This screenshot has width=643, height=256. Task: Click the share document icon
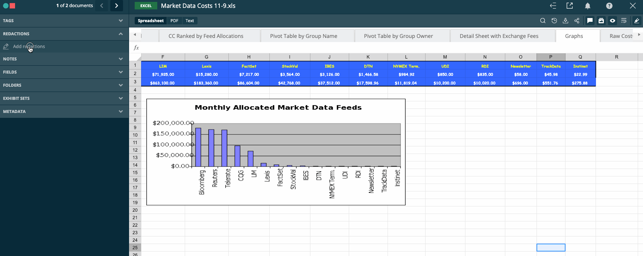(577, 21)
